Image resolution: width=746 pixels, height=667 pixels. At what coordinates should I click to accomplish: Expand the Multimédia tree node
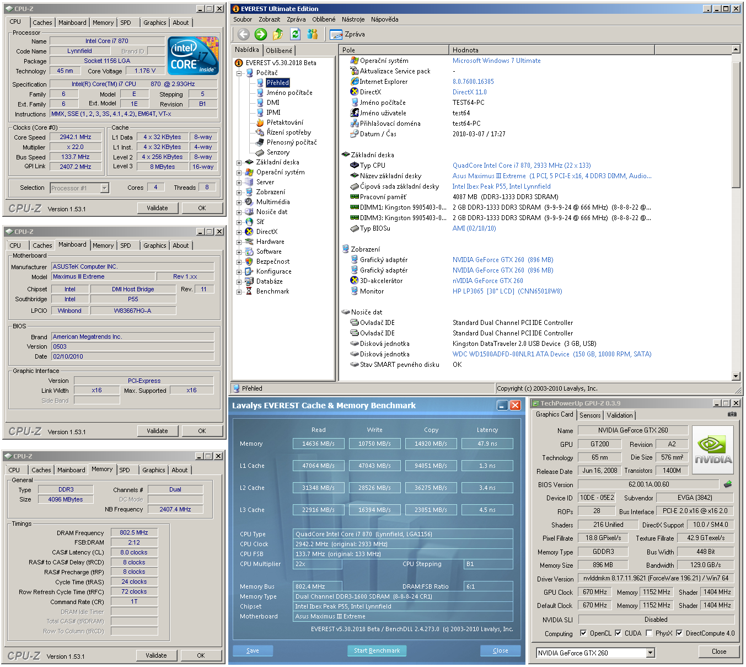tap(239, 202)
